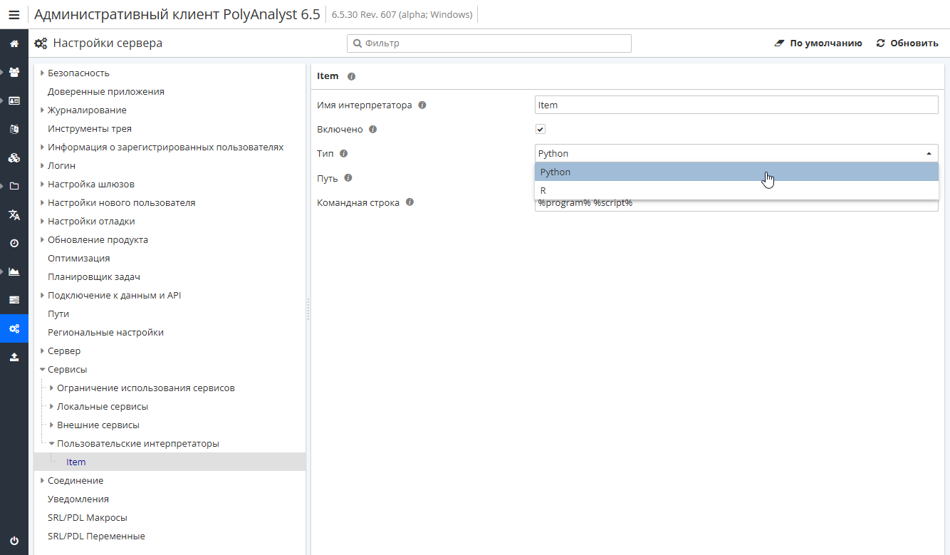The height and width of the screenshot is (555, 950).
Task: Click the Обновить refresh button
Action: (907, 43)
